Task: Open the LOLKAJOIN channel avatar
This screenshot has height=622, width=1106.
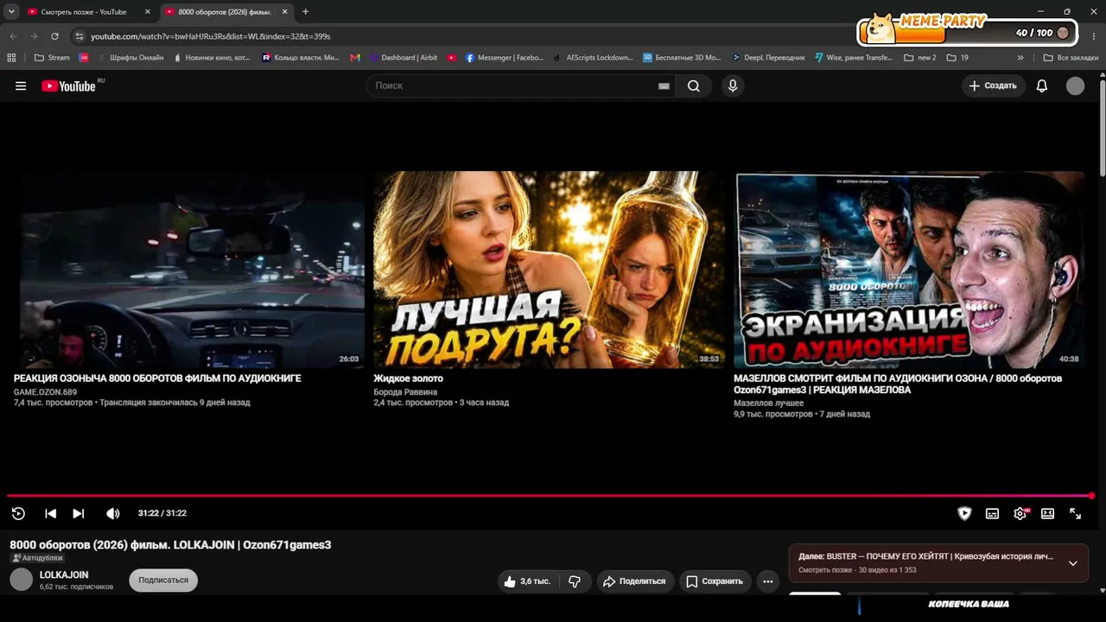Action: (22, 581)
